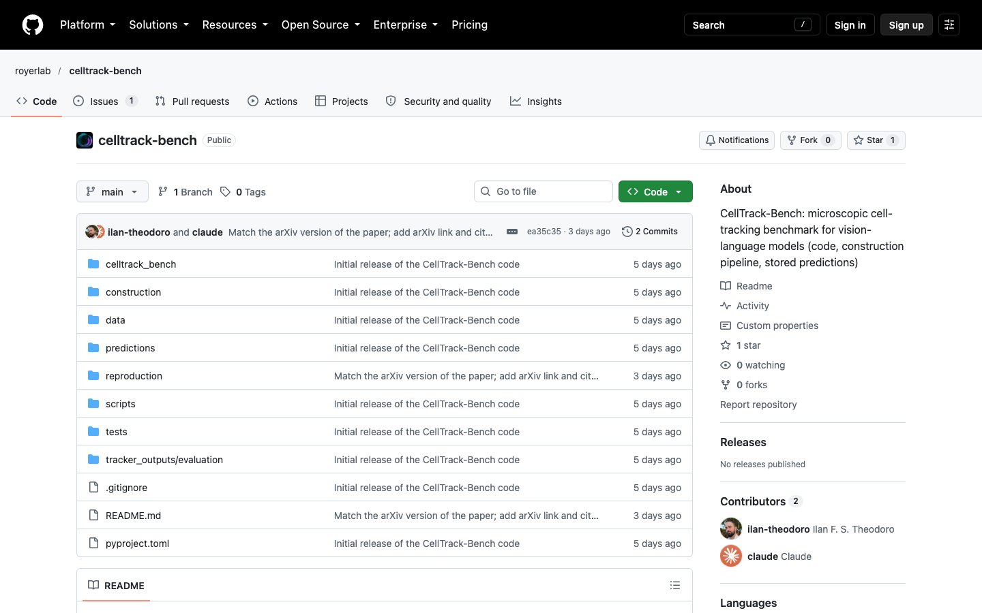Open the README.md file
Screen dimensions: 982x613
coord(133,516)
